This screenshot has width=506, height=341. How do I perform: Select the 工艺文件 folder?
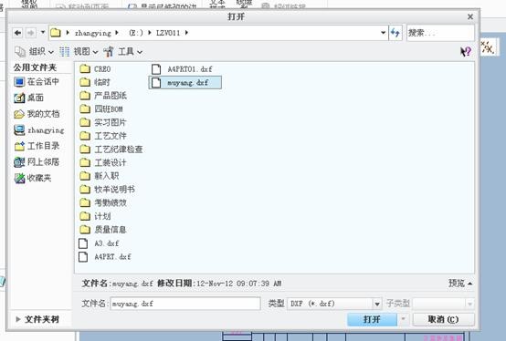[103, 136]
